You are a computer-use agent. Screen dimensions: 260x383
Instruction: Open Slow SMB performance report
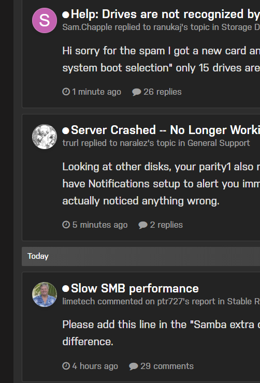coord(135,288)
